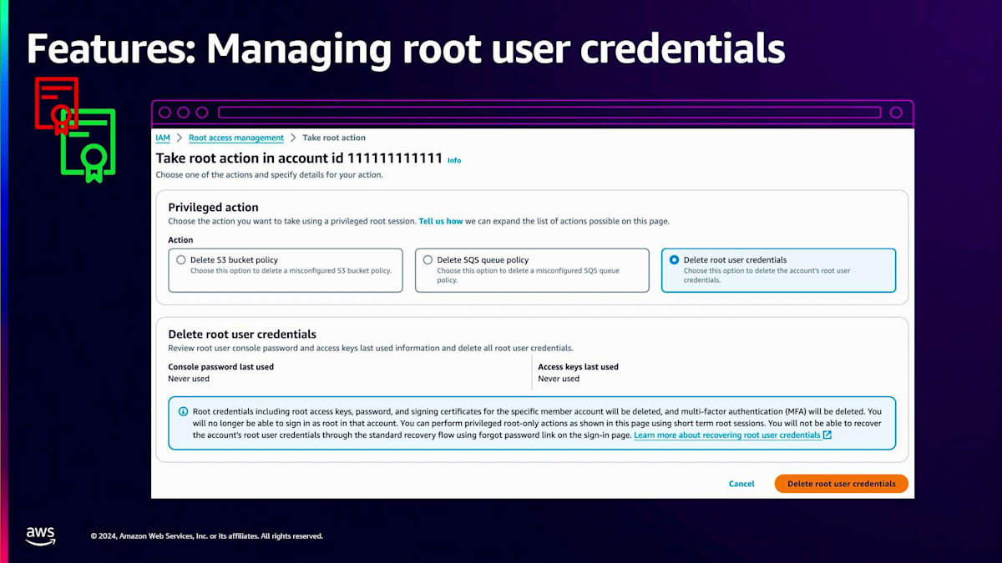
Task: Select Delete SQS queue policy radio option
Action: coord(428,260)
